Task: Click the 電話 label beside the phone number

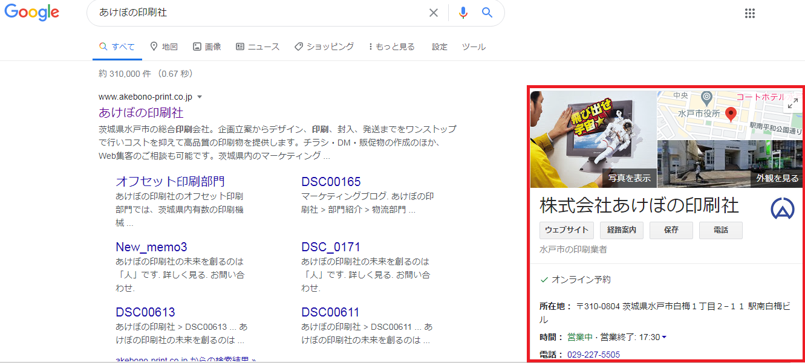Action: 551,355
